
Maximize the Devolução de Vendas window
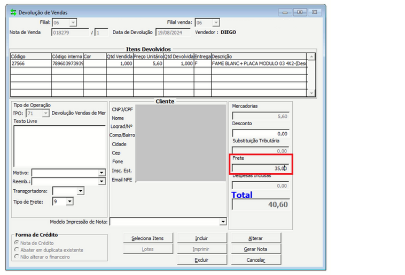pyautogui.click(x=300, y=12)
